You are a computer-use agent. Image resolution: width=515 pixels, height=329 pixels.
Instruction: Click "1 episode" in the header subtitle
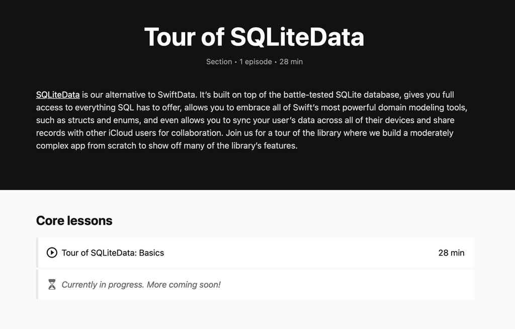click(255, 62)
